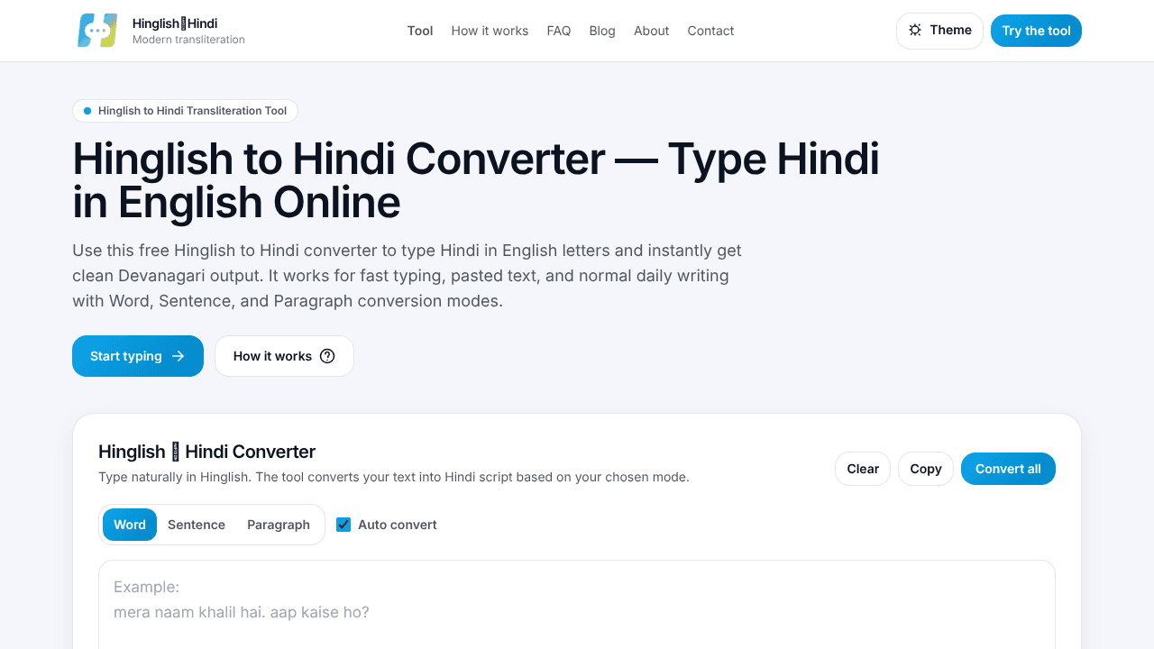Image resolution: width=1154 pixels, height=649 pixels.
Task: Open the About page
Action: 651,31
